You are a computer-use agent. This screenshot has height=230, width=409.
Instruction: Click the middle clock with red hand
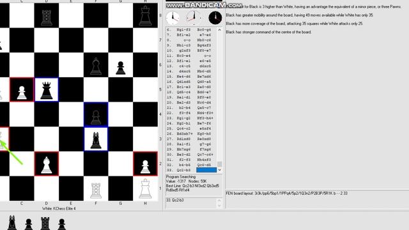point(194,19)
